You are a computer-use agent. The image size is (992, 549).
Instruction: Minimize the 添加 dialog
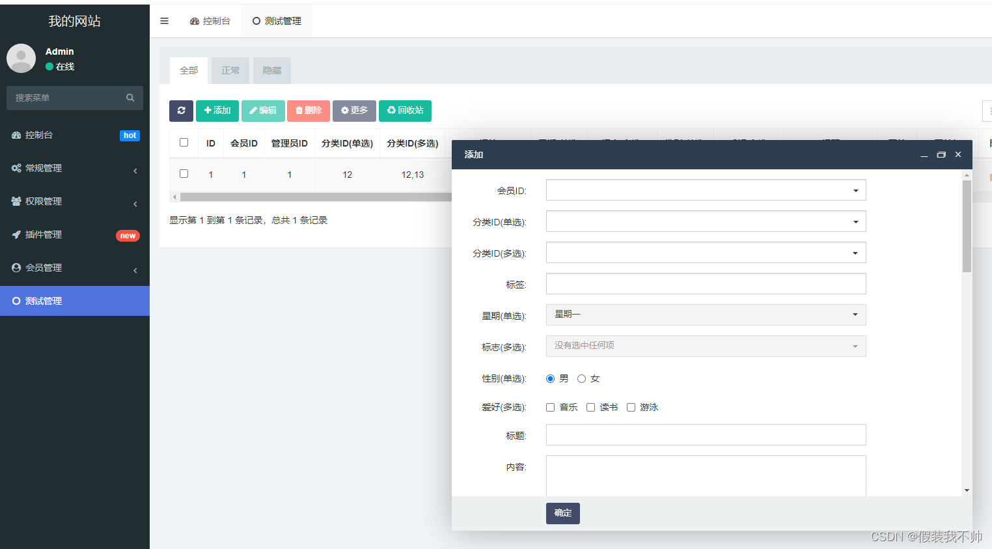pyautogui.click(x=924, y=155)
